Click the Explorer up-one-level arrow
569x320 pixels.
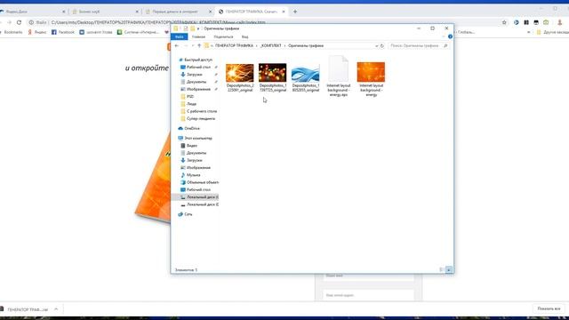pos(199,46)
